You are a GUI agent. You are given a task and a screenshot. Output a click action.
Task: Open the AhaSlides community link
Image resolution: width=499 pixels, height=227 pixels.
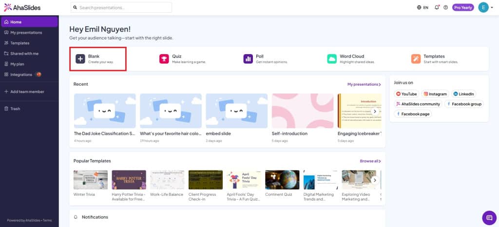coord(418,104)
